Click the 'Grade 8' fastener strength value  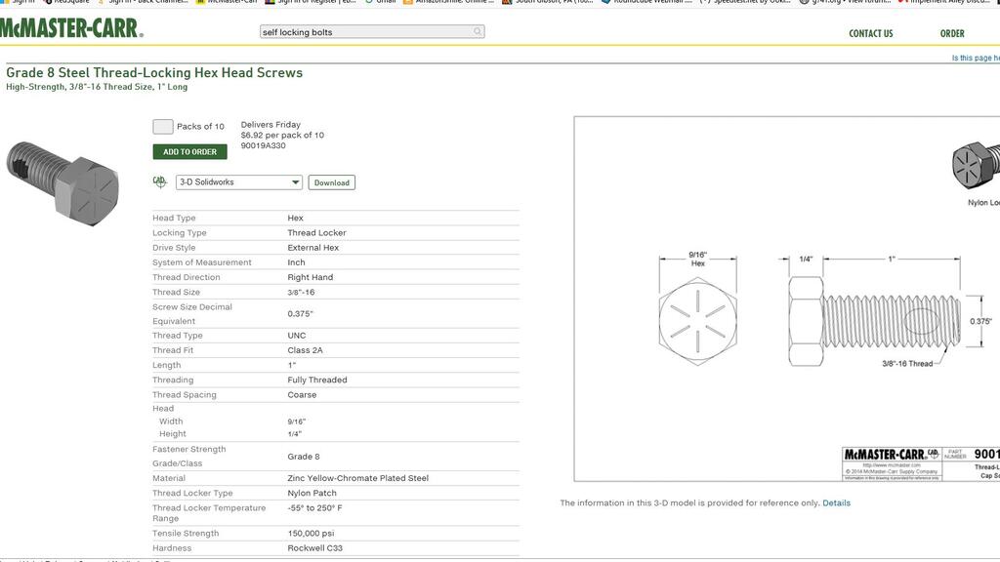[304, 457]
